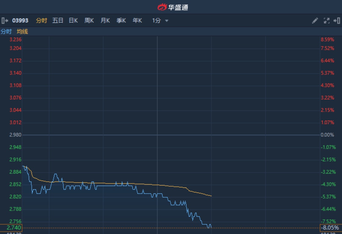
Task: Toggle fullscreen chart view
Action: (x=326, y=21)
